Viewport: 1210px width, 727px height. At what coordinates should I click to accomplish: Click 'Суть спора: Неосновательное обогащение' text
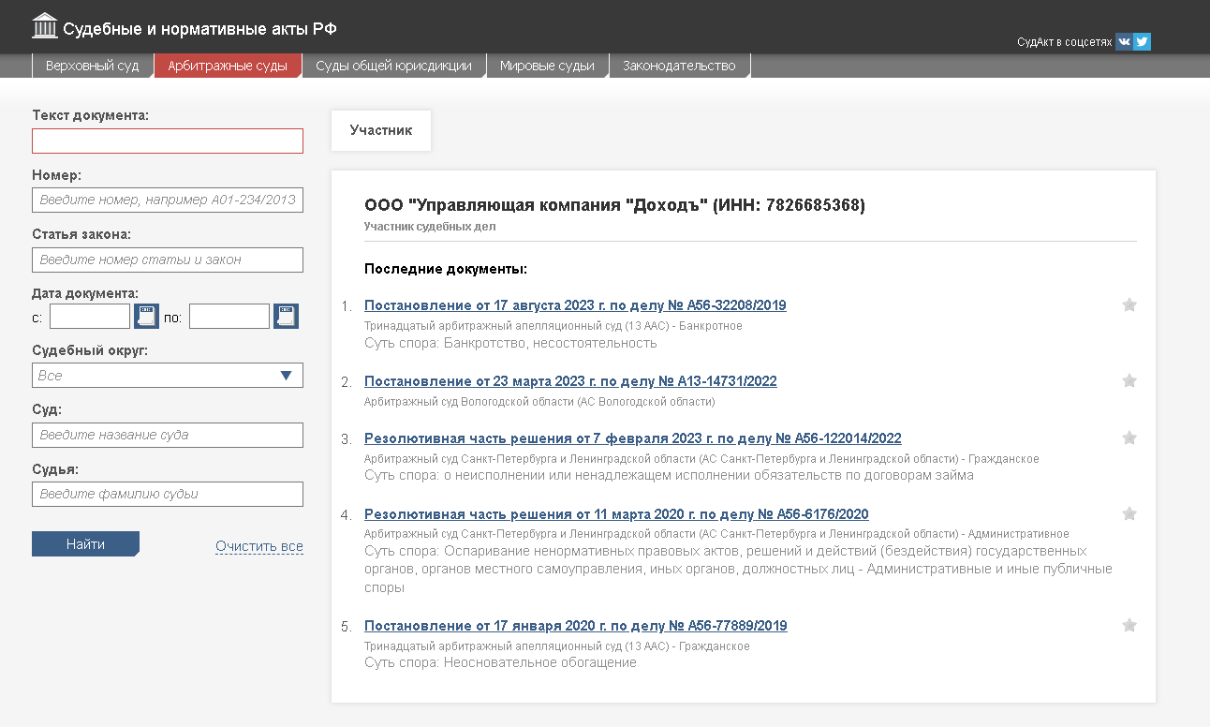tap(500, 662)
